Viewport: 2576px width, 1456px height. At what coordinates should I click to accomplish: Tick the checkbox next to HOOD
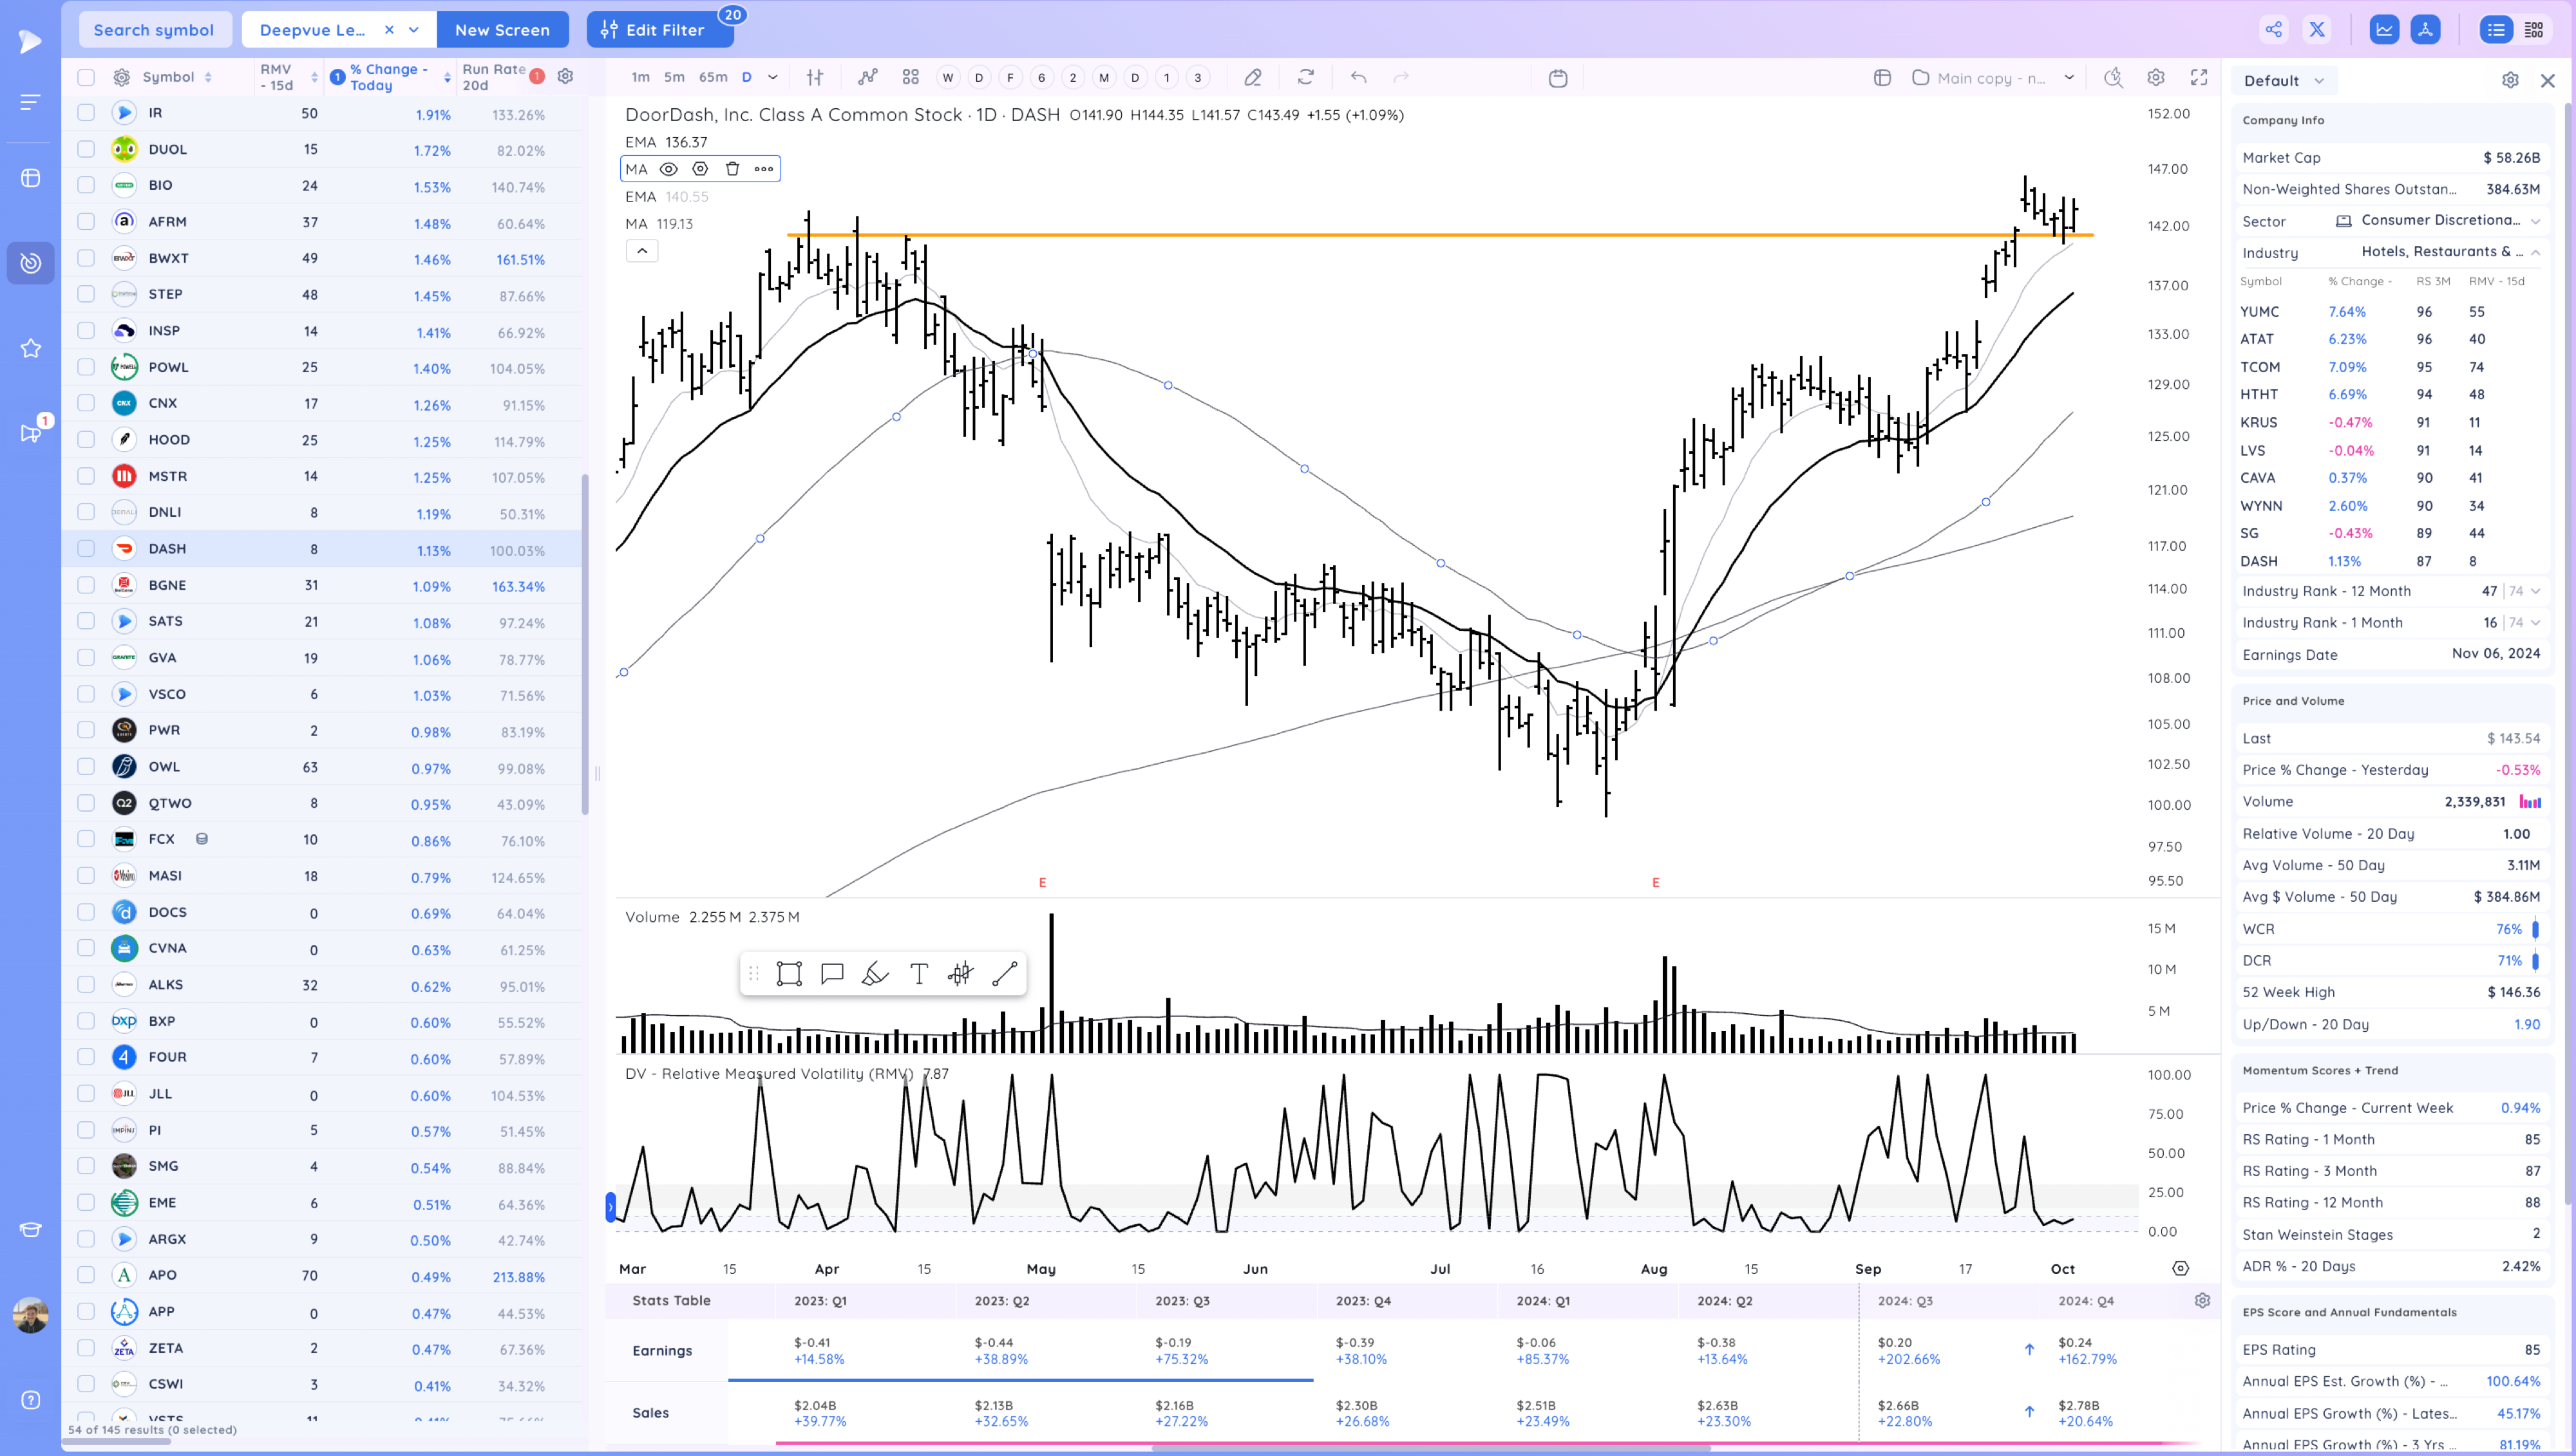(86, 440)
